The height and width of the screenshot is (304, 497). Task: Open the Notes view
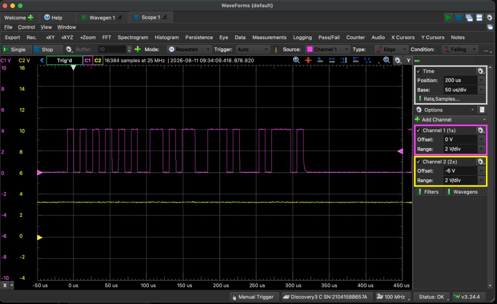point(458,37)
